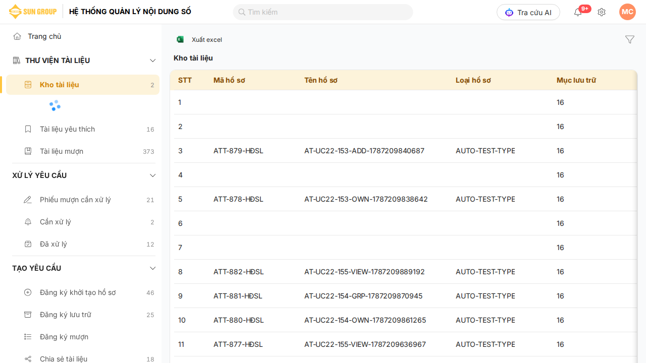Click the Cần xử lý bell icon
Screen dimensions: 646x363
[28, 222]
